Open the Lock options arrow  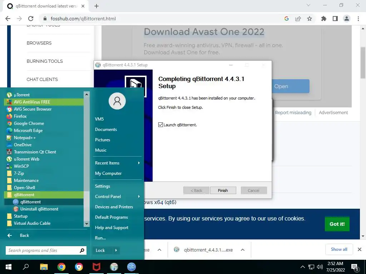116,250
